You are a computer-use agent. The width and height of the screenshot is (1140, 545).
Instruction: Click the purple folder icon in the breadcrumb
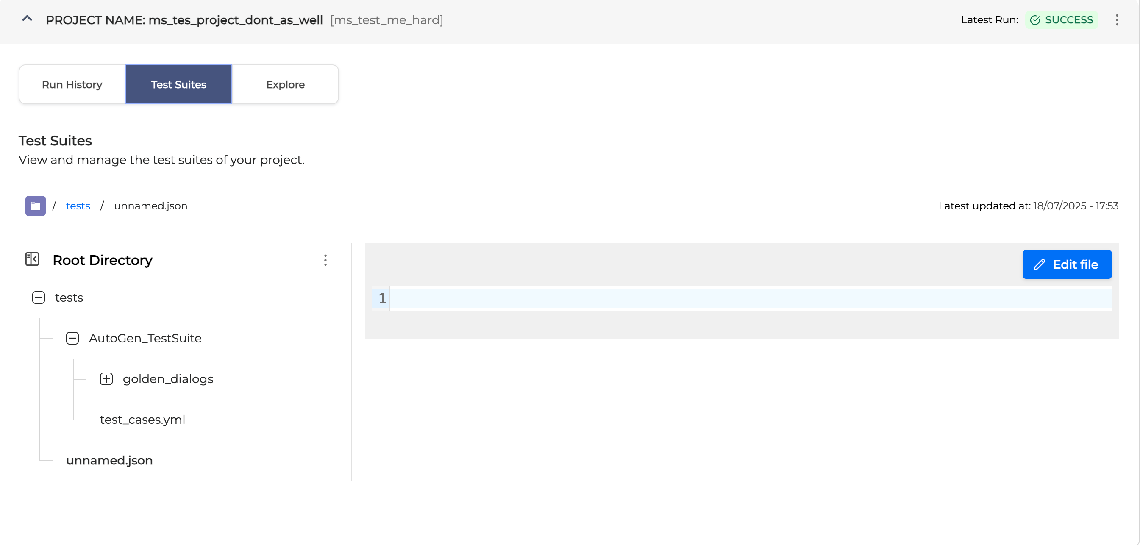(x=35, y=205)
